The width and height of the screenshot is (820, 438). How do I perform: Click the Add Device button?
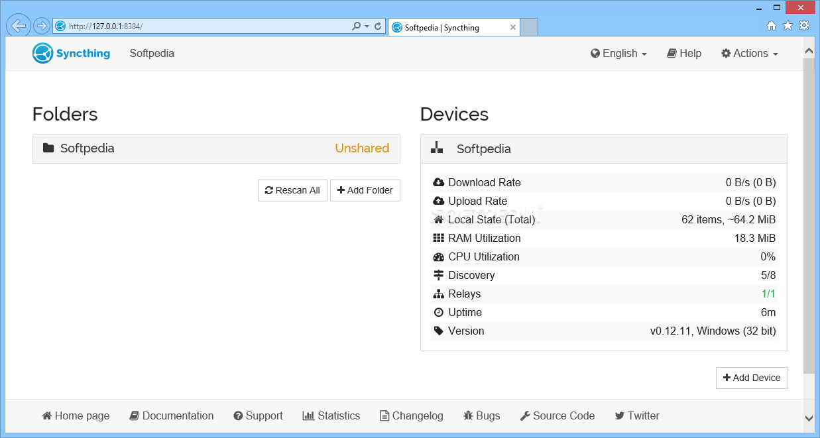752,378
